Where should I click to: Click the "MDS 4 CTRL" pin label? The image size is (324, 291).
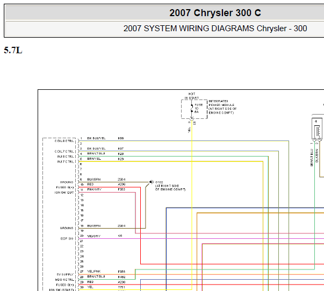(64, 280)
